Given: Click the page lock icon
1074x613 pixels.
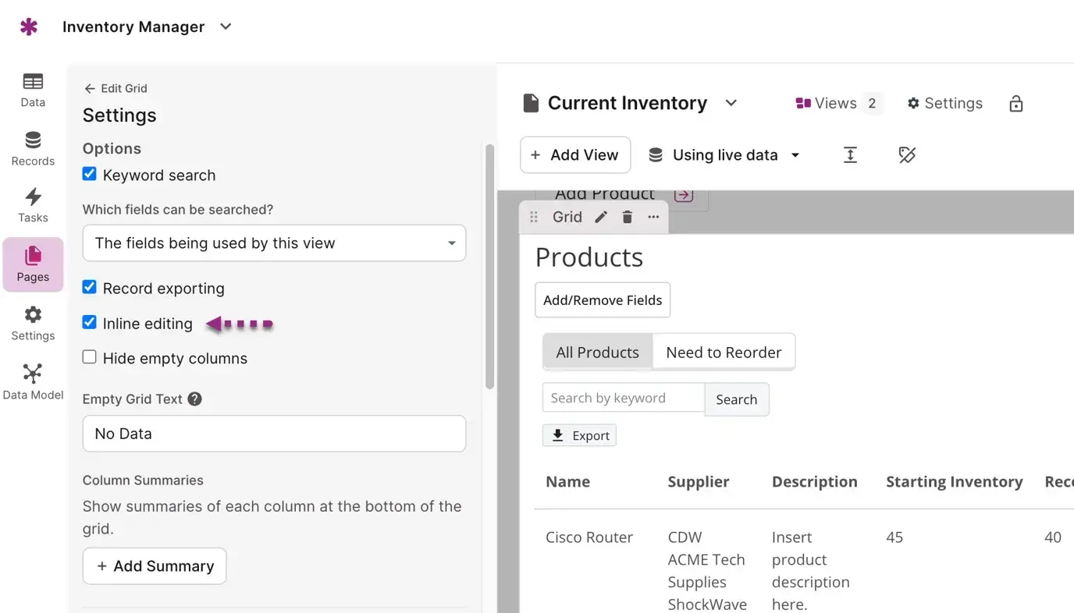Looking at the screenshot, I should [1015, 104].
